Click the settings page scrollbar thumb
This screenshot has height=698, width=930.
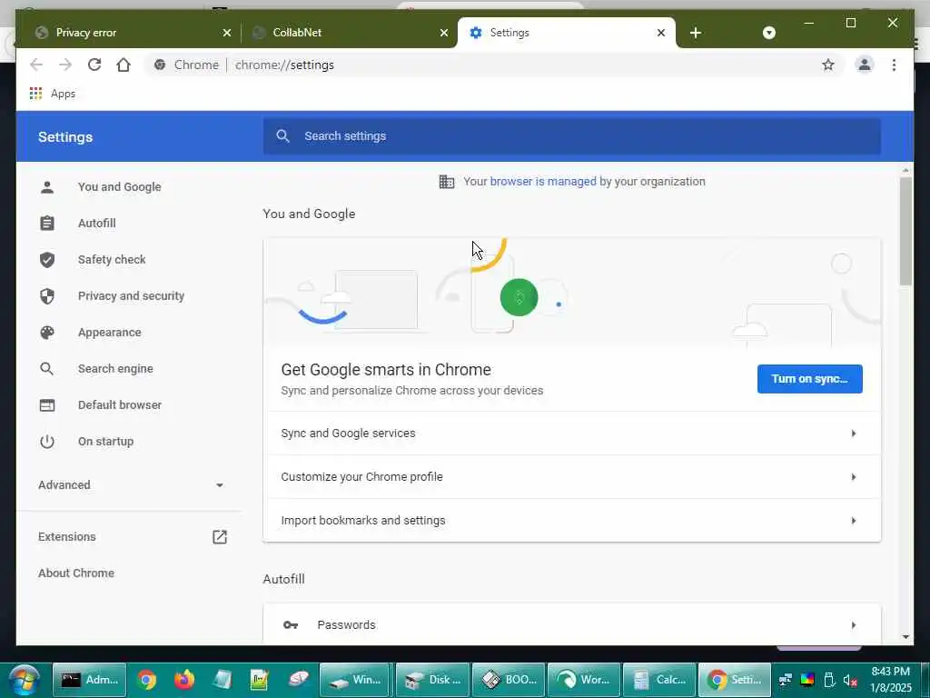tap(905, 232)
